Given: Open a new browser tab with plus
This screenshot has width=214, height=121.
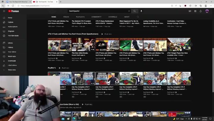Looking at the screenshot, I should pyautogui.click(x=60, y=2).
